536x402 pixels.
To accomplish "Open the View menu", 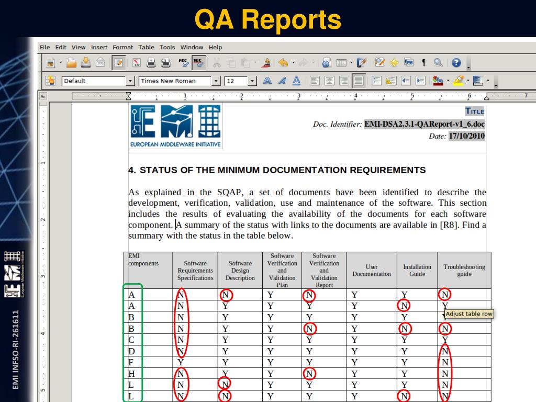I will pos(79,47).
